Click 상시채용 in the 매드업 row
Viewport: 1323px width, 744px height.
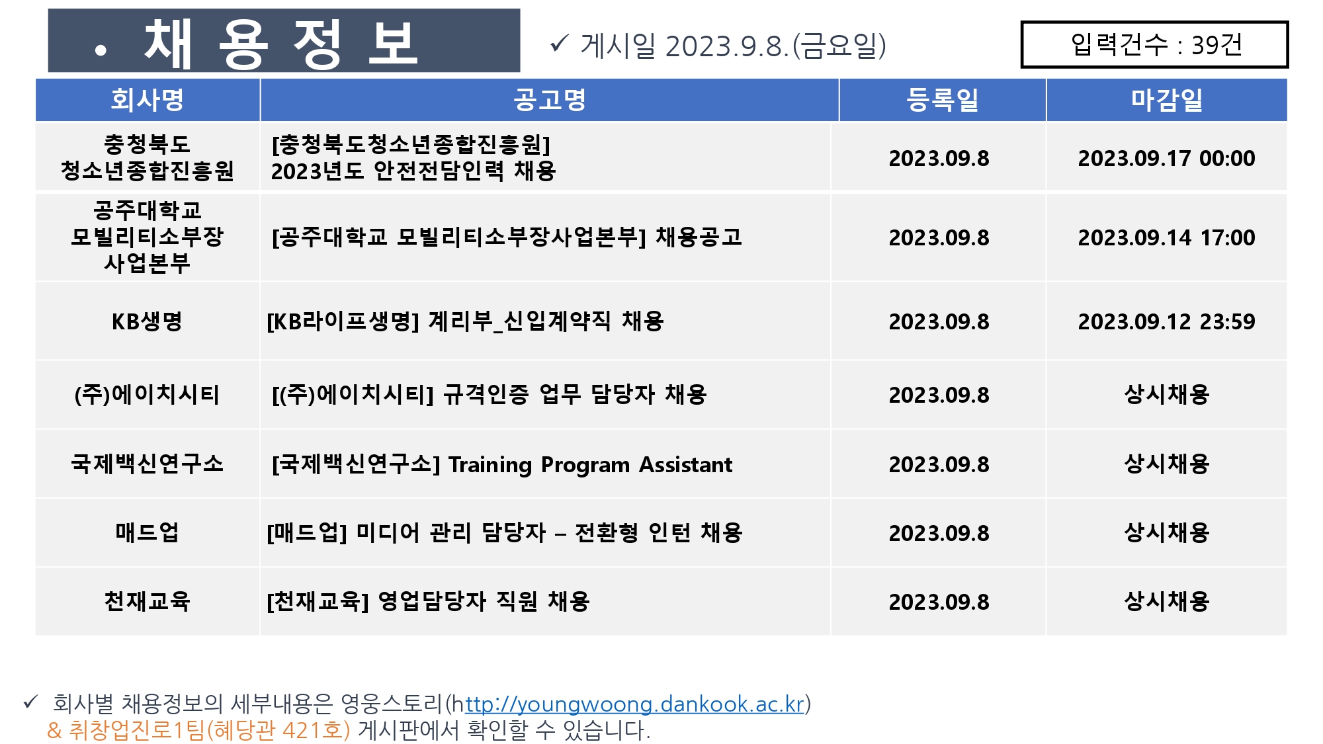tap(1167, 532)
